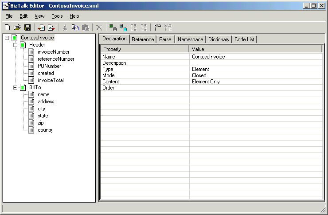The width and height of the screenshot is (328, 215).
Task: Select the invoiceTotal field in the tree
Action: [x=51, y=80]
